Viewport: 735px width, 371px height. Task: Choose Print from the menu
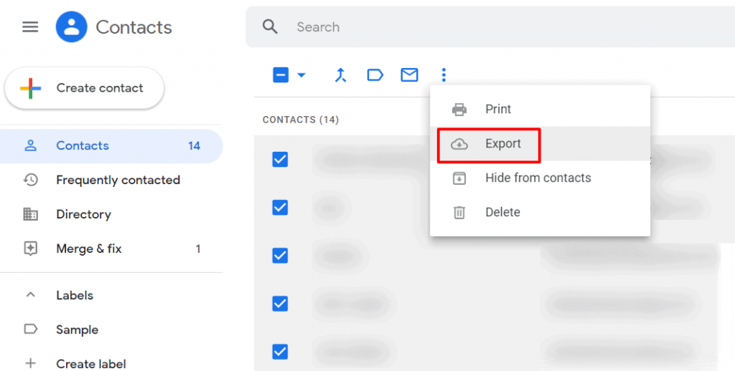click(x=498, y=110)
